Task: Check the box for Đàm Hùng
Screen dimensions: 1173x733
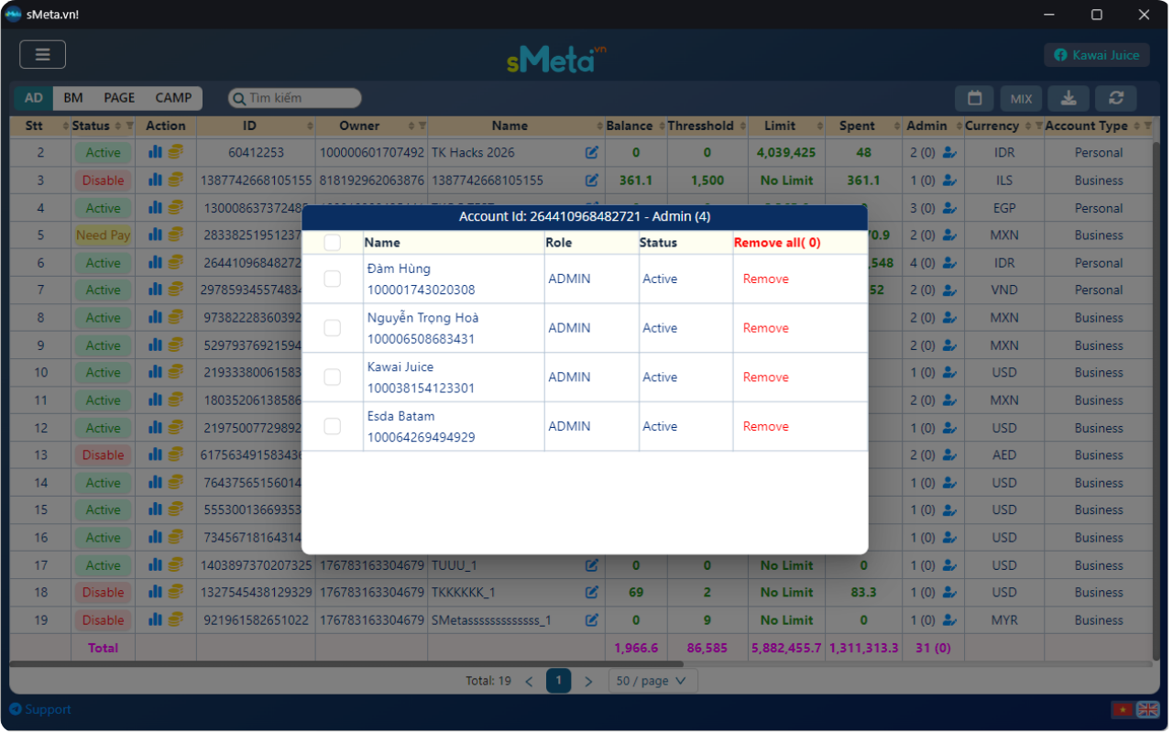Action: [333, 279]
